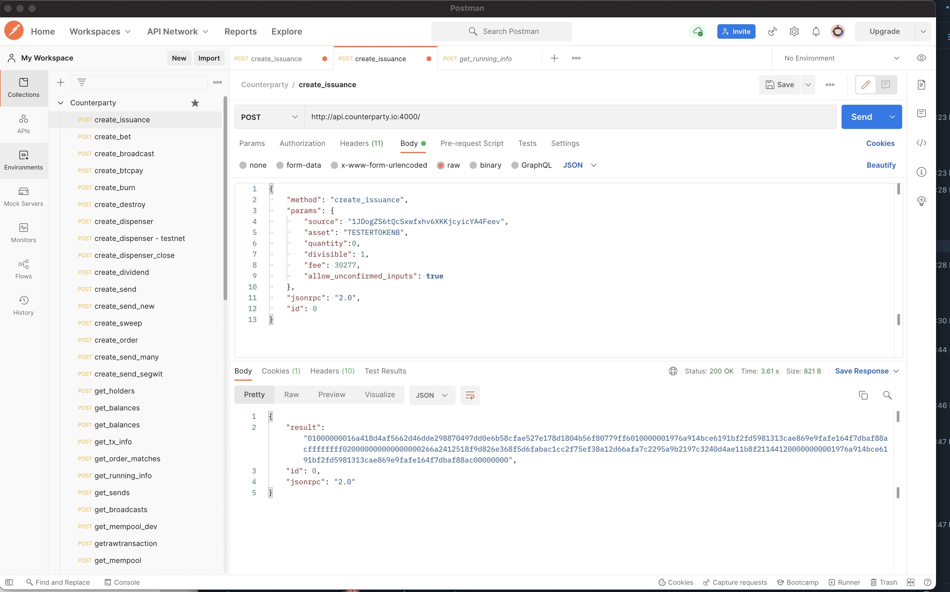
Task: Click the Import button
Action: click(209, 58)
